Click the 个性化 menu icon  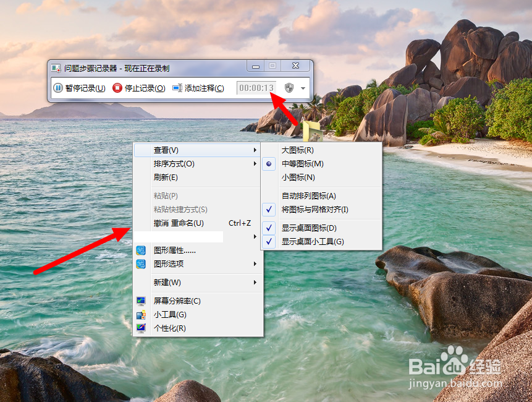pyautogui.click(x=141, y=328)
